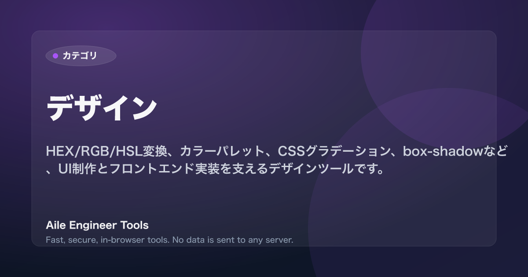Click description starting with HEX/RGB/HSL変換
This screenshot has width=528, height=277.
point(277,160)
